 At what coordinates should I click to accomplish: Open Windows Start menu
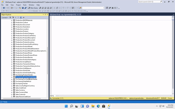(66, 106)
